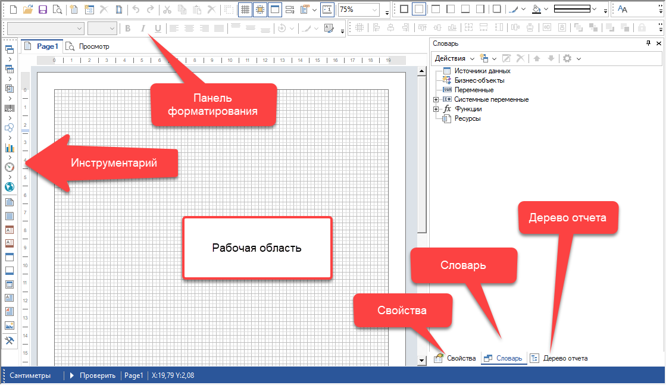This screenshot has height=385, width=666.
Task: Select the image component in the toolbox
Action: click(10, 325)
